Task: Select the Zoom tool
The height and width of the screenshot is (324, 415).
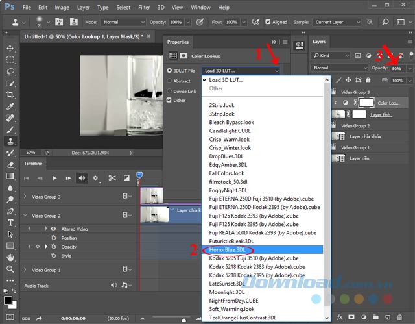Action: 10,269
